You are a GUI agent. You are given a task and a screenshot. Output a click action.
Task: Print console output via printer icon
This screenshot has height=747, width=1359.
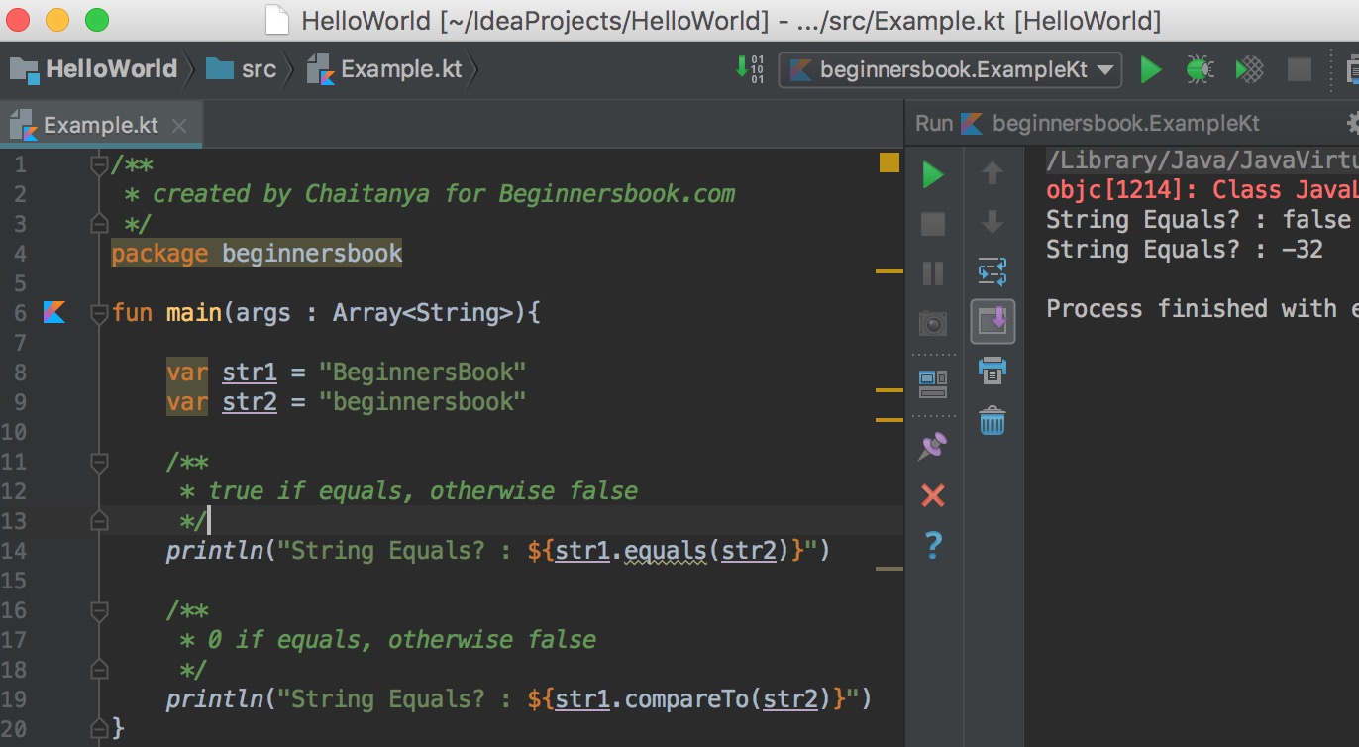pyautogui.click(x=993, y=371)
